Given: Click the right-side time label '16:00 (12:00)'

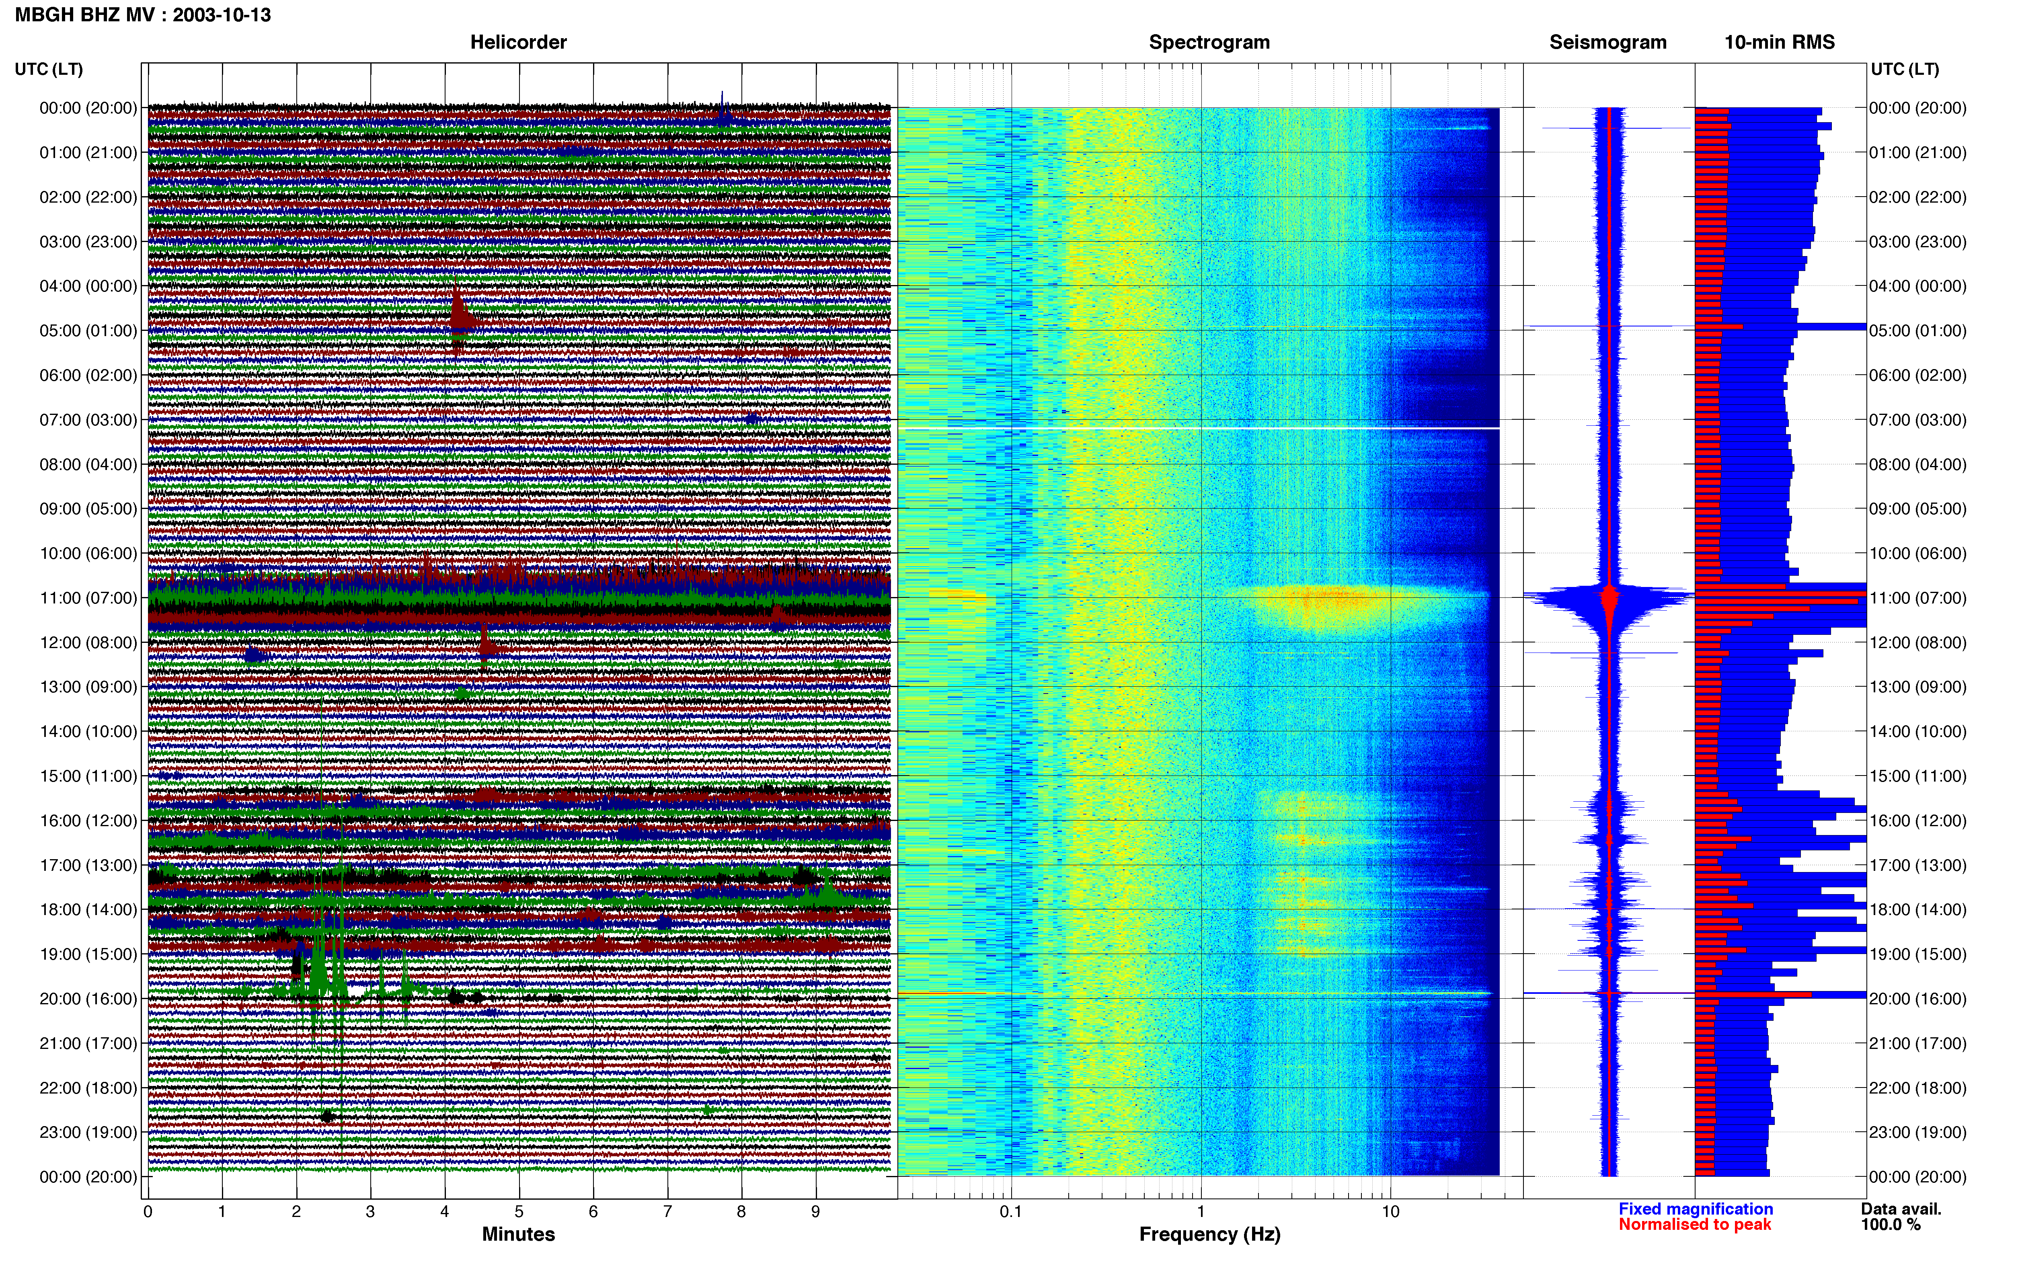Looking at the screenshot, I should pyautogui.click(x=1918, y=821).
